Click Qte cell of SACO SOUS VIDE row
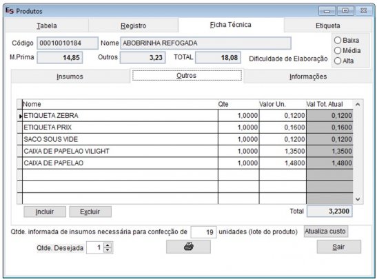The height and width of the screenshot is (279, 377). [x=238, y=139]
